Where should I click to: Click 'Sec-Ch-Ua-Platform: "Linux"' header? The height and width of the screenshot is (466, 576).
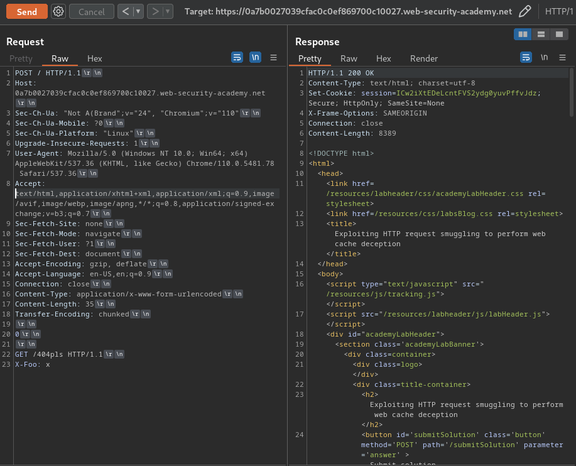coord(74,133)
